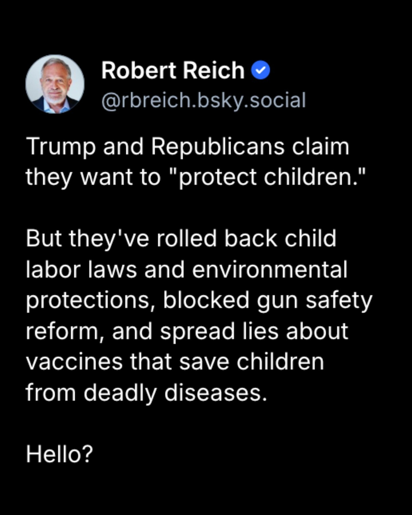Click the display name Robert Reich
Image resolution: width=412 pixels, height=515 pixels.
coord(173,70)
